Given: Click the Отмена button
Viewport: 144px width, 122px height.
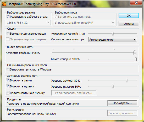Looking at the screenshot, I should coord(129,24).
